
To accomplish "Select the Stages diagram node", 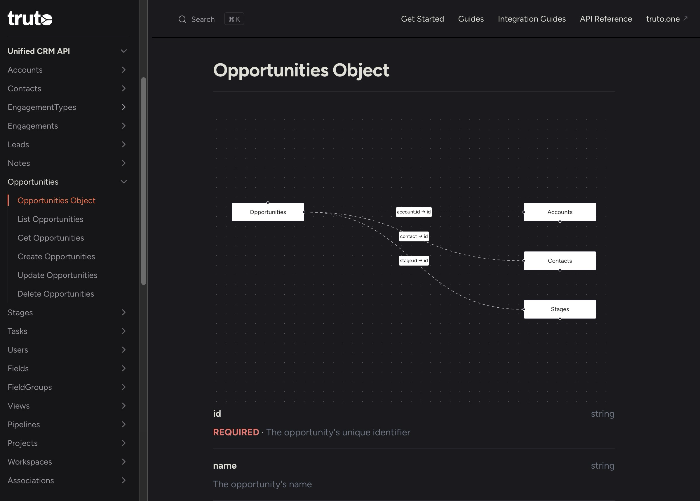I will tap(560, 309).
